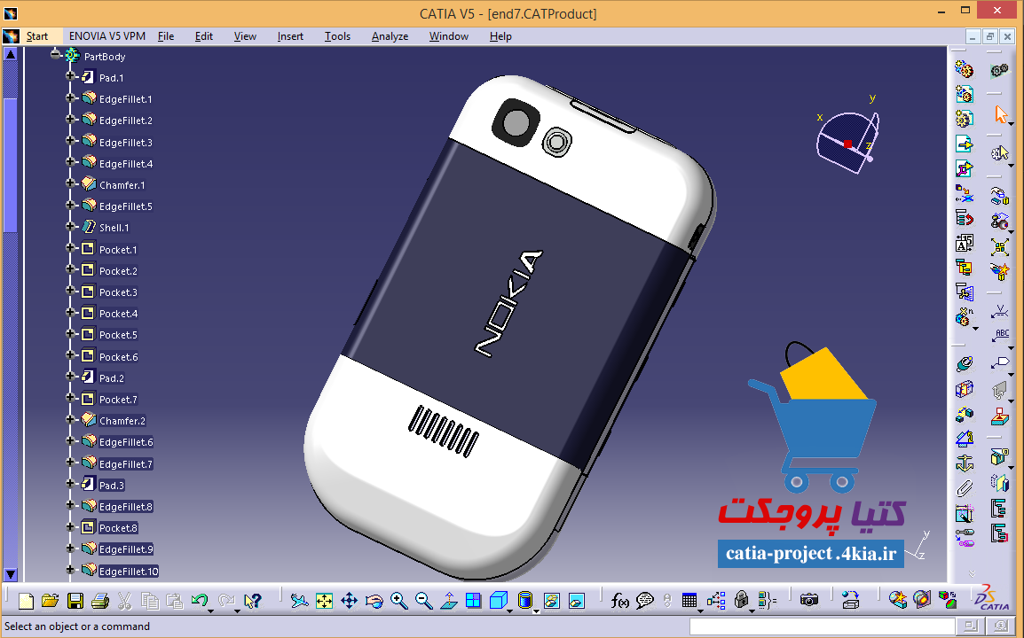The width and height of the screenshot is (1024, 638).
Task: Click the What's This help cursor icon
Action: (252, 601)
